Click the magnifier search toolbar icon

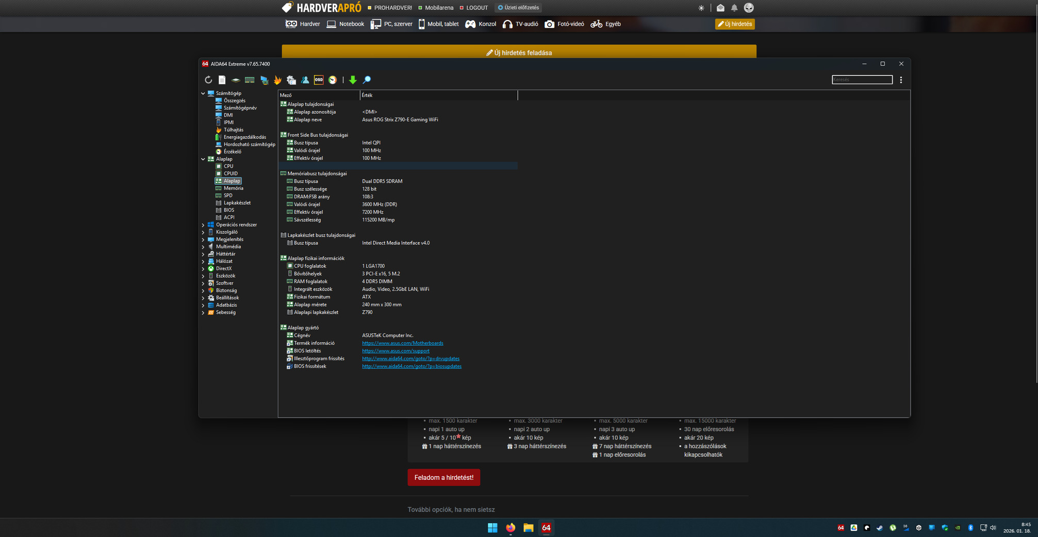coord(367,80)
